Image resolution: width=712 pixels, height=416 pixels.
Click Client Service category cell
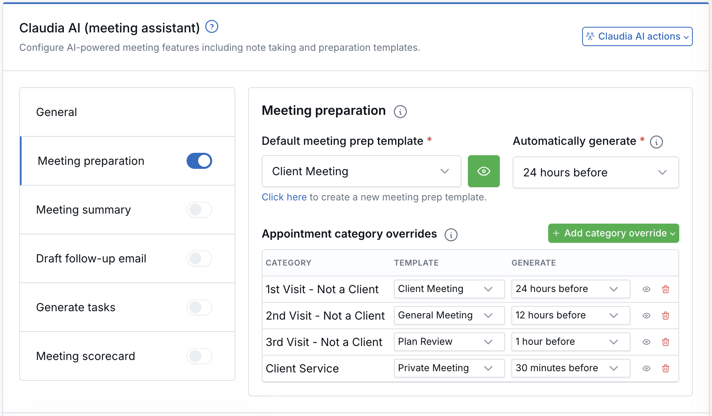[x=302, y=368]
